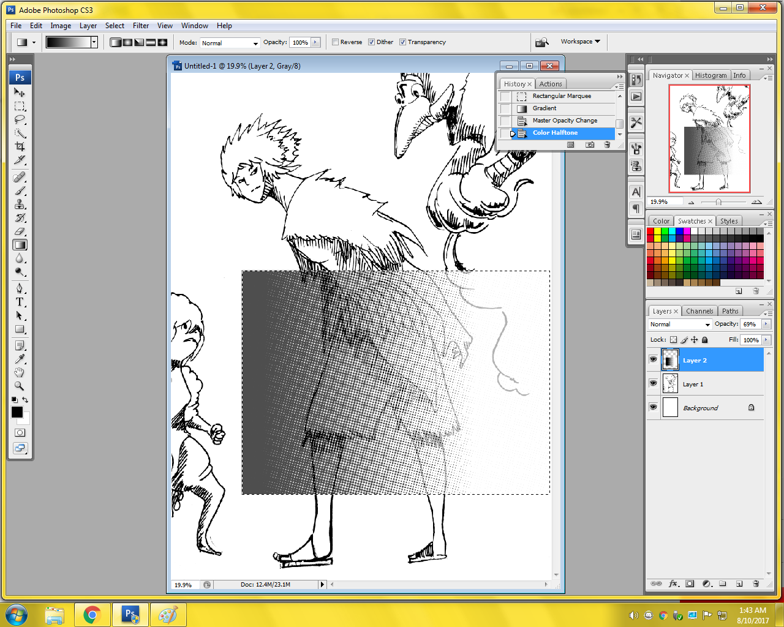Switch to the Actions tab

coord(551,84)
